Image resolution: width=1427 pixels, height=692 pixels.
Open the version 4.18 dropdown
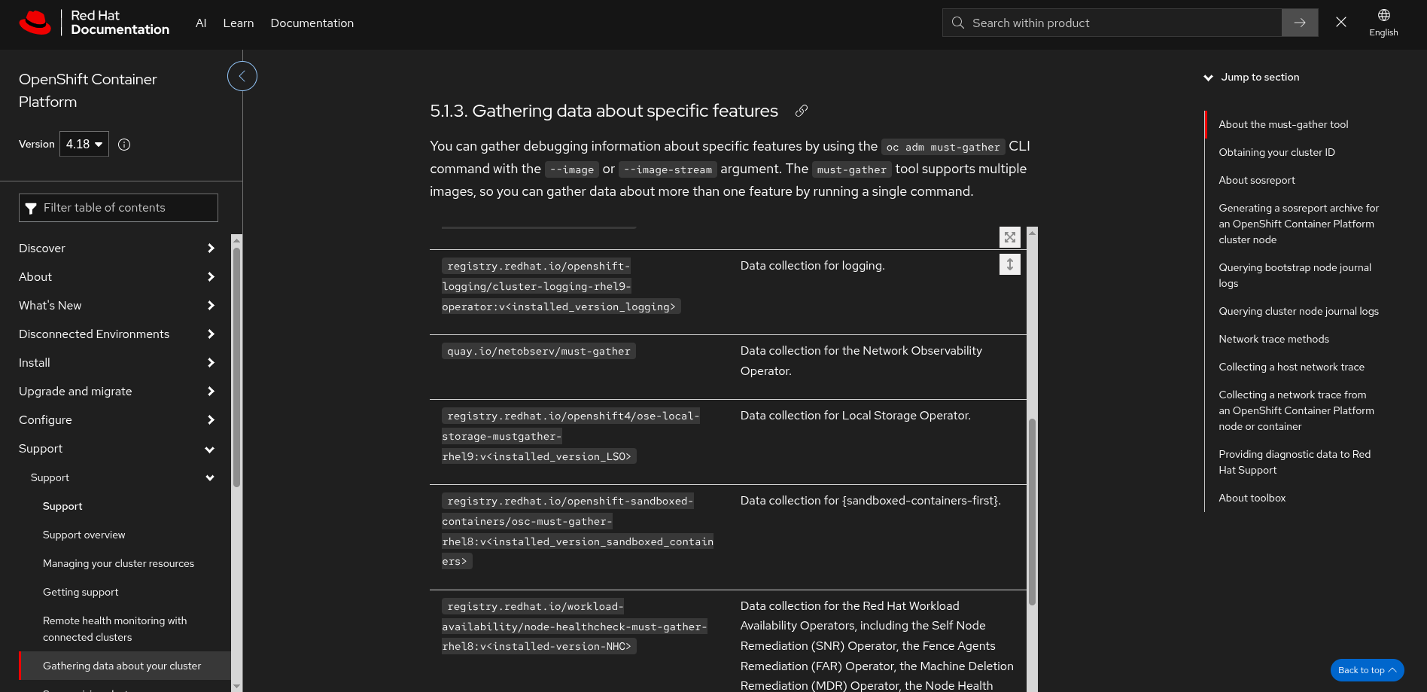(x=84, y=144)
